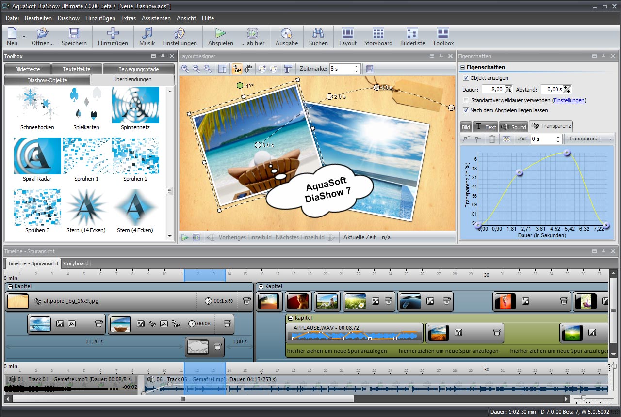Image resolution: width=621 pixels, height=417 pixels.
Task: Collapse the first Kapitel in timeline
Action: [x=11, y=287]
